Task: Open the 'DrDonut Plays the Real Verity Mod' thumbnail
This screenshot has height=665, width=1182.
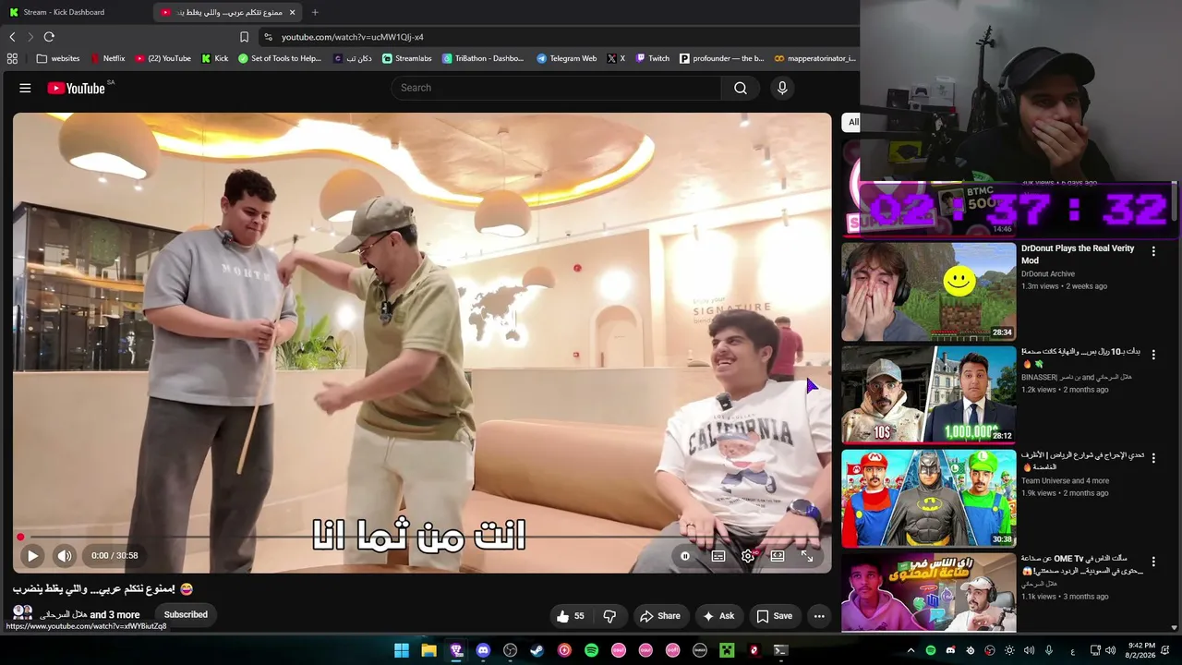Action: [928, 292]
